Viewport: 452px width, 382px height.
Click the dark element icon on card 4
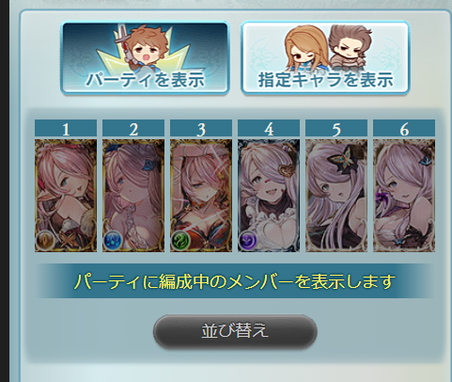[248, 240]
